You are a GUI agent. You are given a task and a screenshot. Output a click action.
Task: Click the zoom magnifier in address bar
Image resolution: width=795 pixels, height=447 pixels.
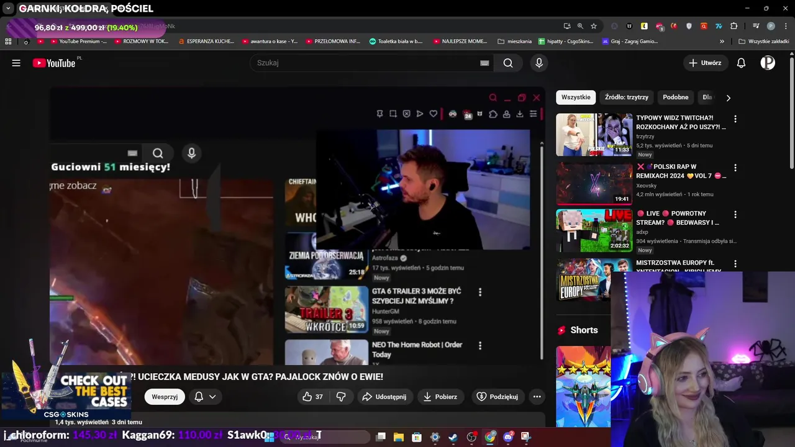coord(580,26)
